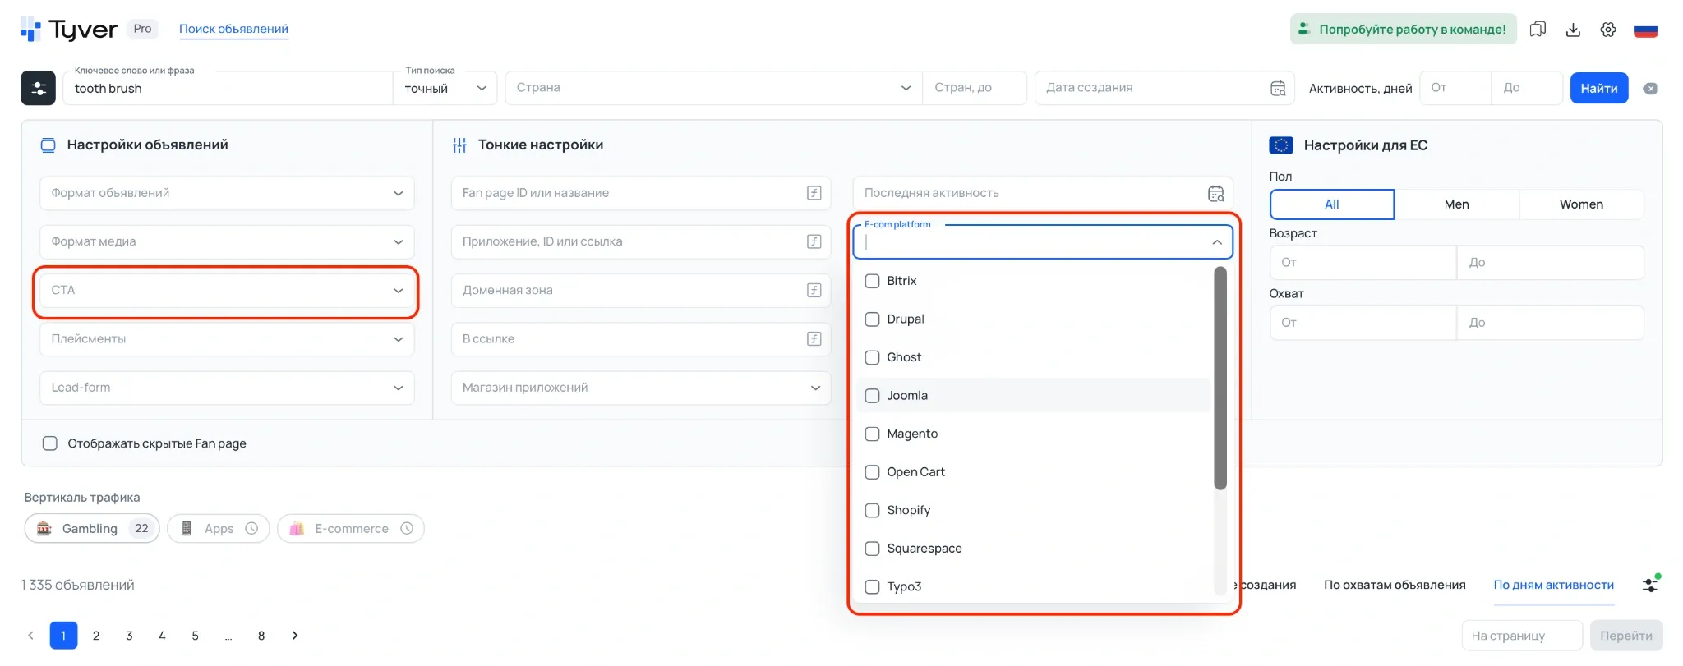
Task: Open the bookmarks icon in header
Action: [x=1538, y=30]
